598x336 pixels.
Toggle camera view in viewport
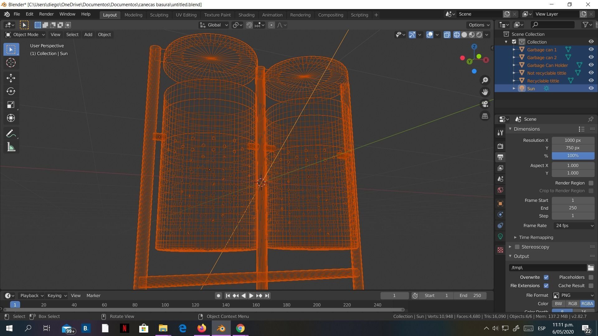485,104
